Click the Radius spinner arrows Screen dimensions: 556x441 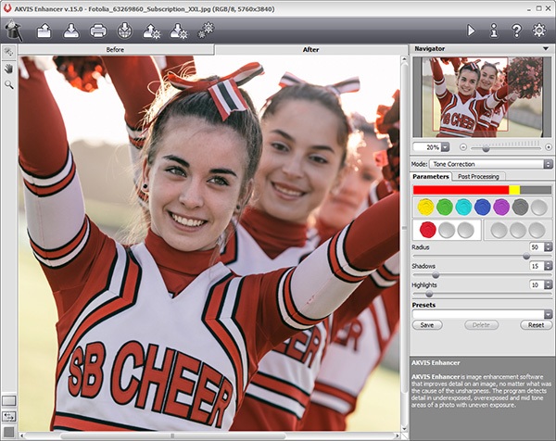[549, 247]
